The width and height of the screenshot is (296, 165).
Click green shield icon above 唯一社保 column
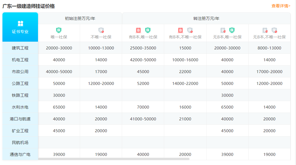click(x=59, y=30)
